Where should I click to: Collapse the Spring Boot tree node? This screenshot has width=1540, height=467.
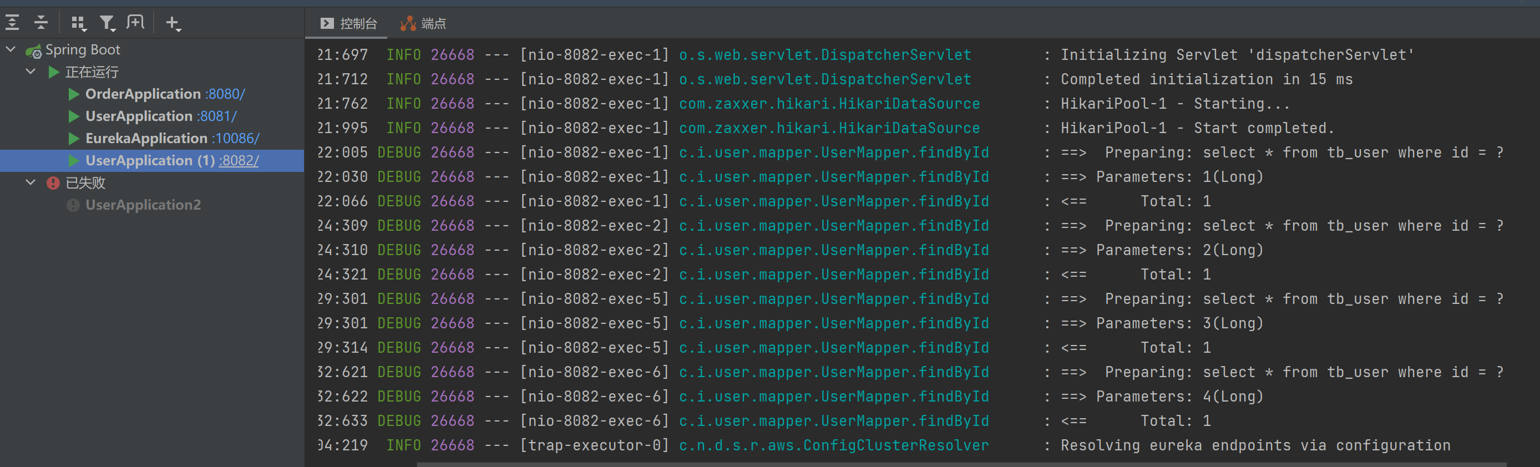(11, 49)
